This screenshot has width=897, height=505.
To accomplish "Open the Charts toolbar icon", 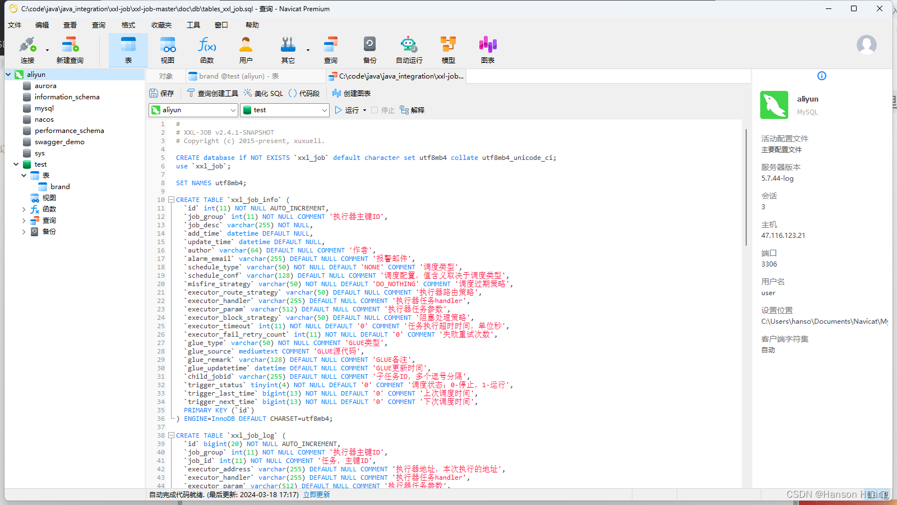I will (488, 50).
